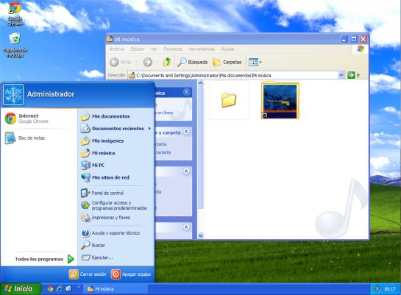Click Ejecutar... in the Start menu
401x295 pixels.
(x=96, y=257)
